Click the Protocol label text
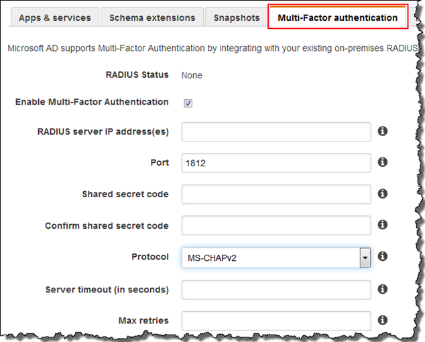The width and height of the screenshot is (425, 342). [150, 257]
